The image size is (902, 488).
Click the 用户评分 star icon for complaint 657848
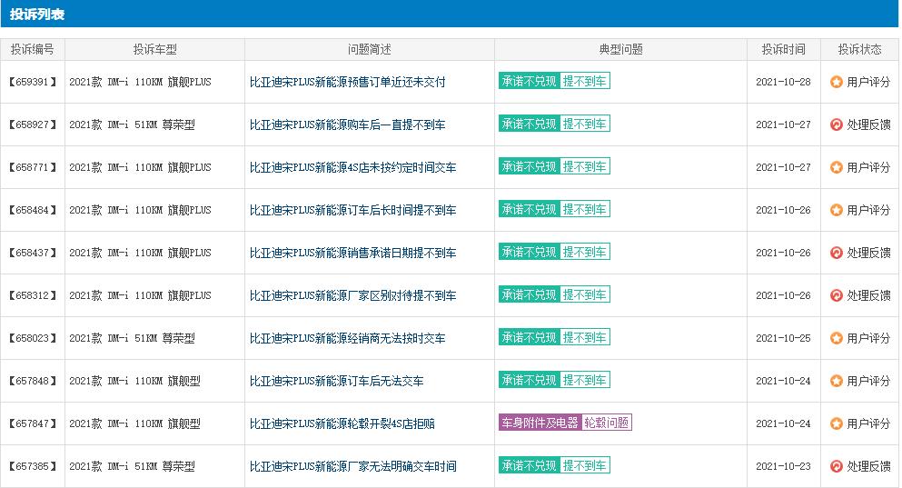(837, 381)
